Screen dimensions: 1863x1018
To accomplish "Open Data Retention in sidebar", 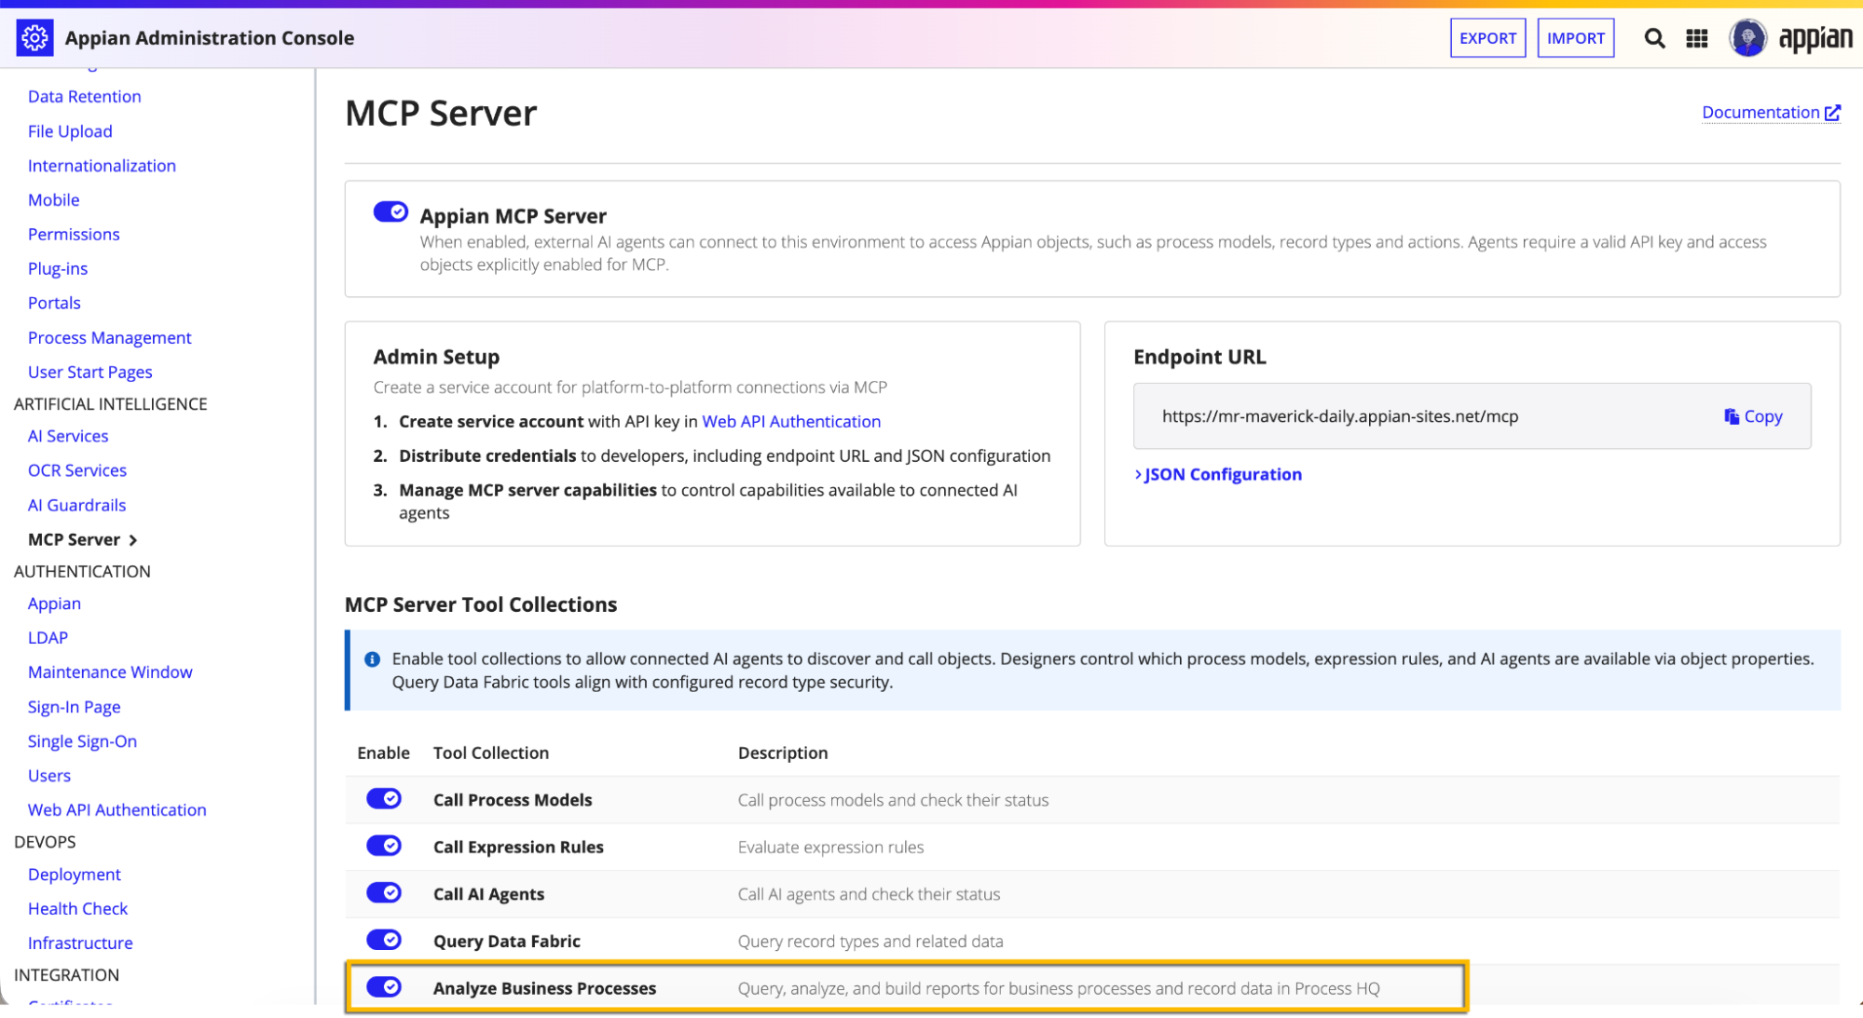I will tap(85, 97).
